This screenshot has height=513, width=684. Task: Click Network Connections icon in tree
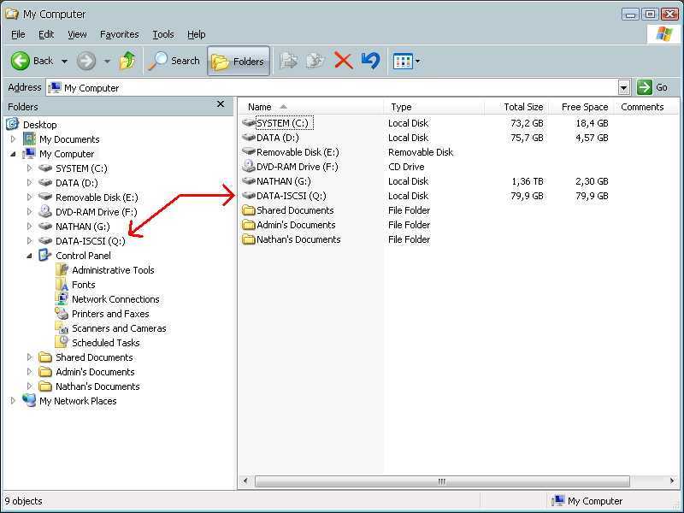tap(62, 298)
